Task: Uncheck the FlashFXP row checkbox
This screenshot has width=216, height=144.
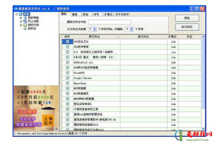Action: tap(68, 73)
